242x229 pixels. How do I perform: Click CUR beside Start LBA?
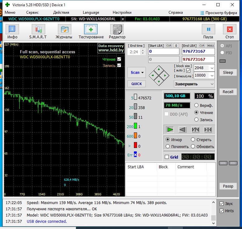point(169,45)
